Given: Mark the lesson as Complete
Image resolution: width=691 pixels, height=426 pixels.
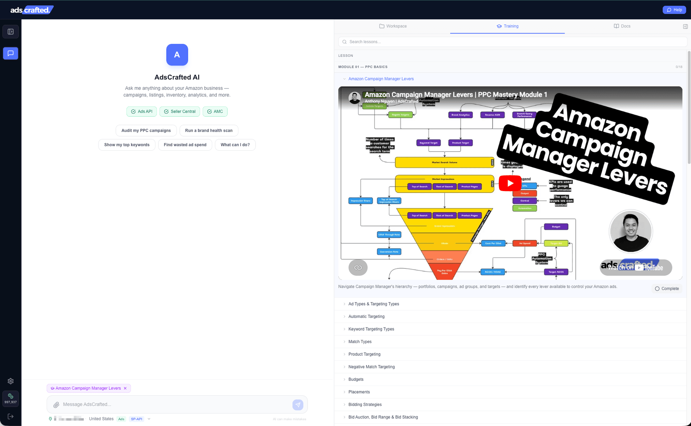Looking at the screenshot, I should pos(667,289).
